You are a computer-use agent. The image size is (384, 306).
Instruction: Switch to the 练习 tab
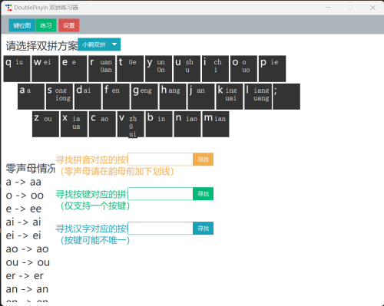46,25
